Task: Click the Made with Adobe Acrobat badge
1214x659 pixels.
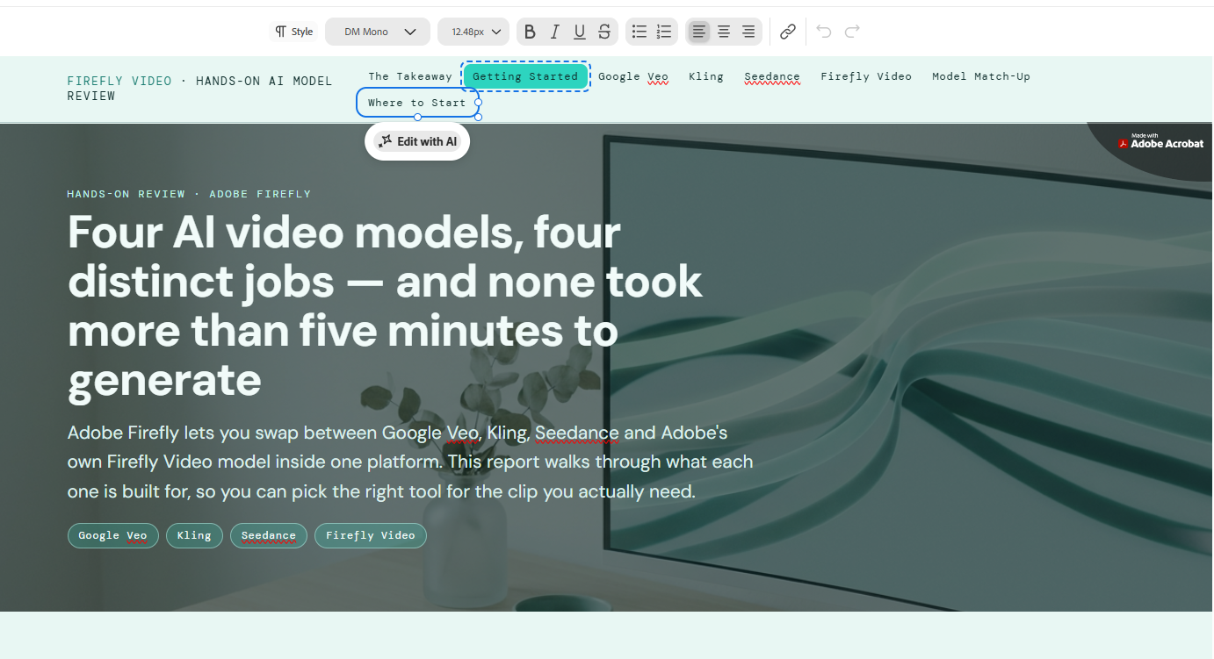Action: pos(1160,141)
